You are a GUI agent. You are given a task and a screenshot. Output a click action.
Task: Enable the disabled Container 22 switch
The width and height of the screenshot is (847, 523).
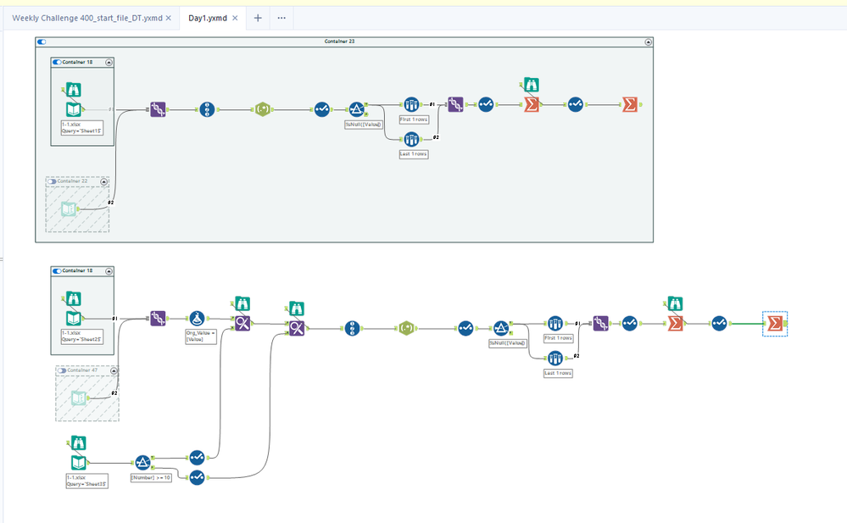coord(52,181)
